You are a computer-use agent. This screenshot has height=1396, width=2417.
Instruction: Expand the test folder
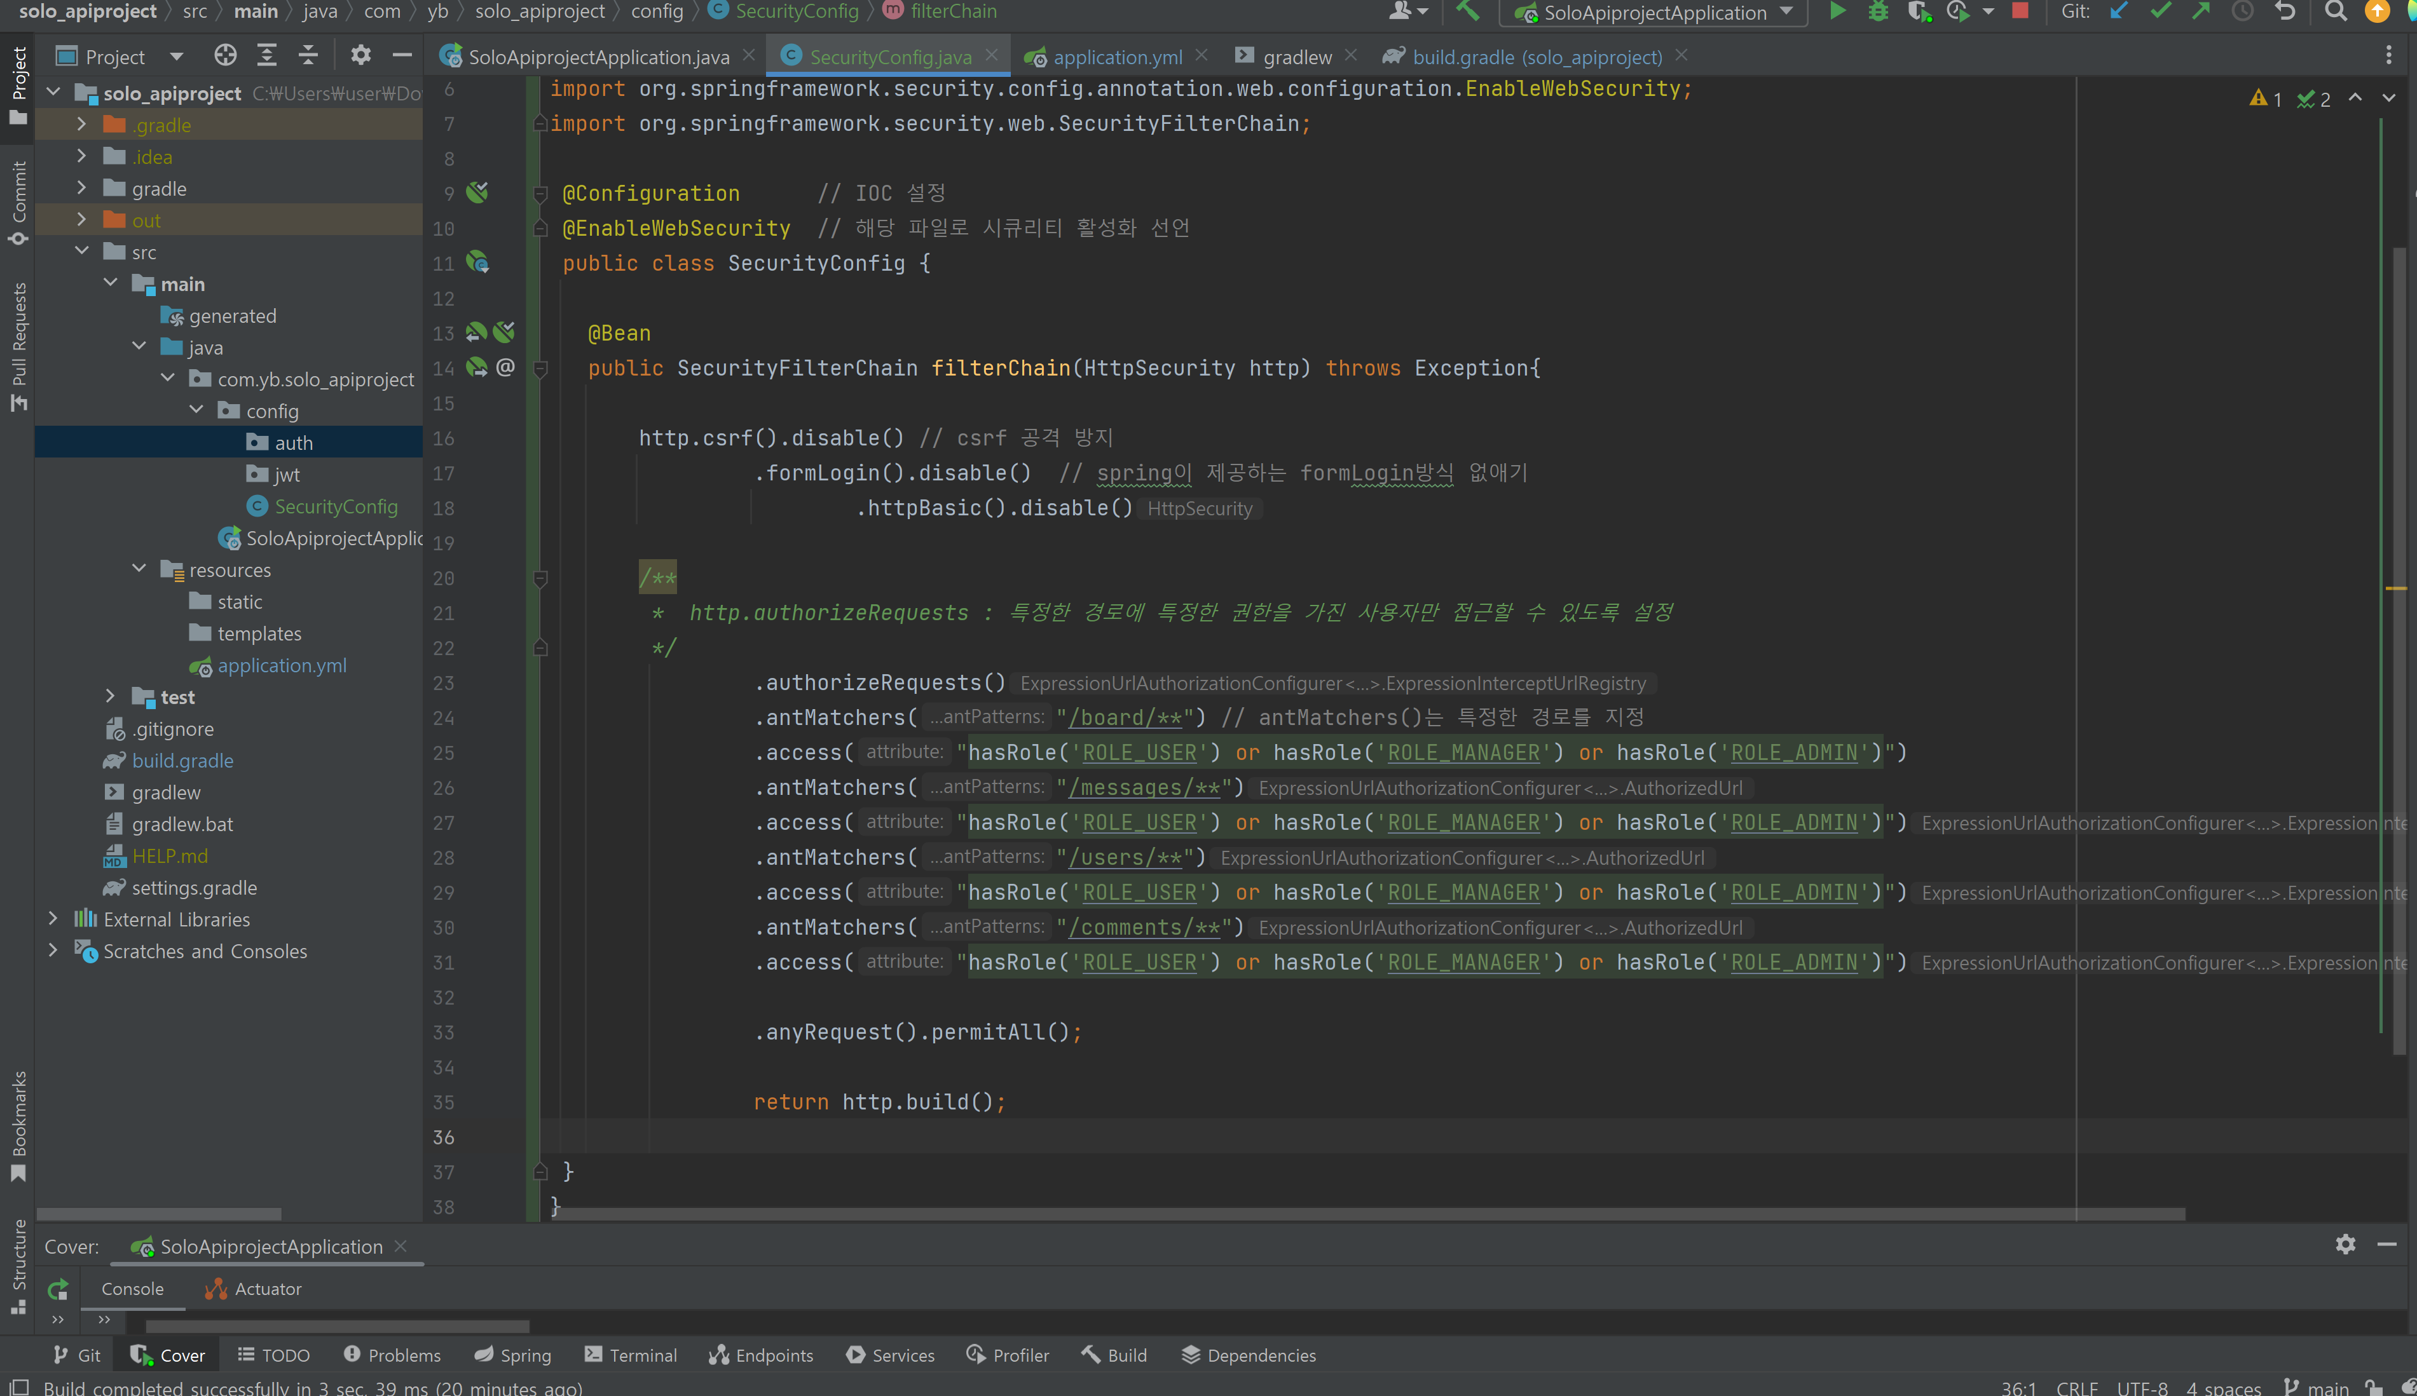pyautogui.click(x=111, y=696)
